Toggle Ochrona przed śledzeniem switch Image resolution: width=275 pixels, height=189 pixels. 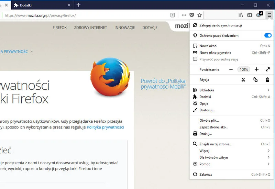267,35
